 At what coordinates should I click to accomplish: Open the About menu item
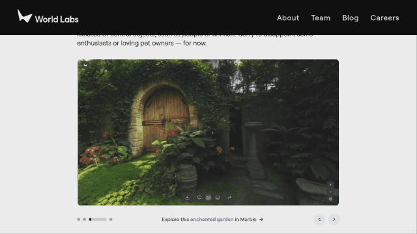tap(288, 18)
